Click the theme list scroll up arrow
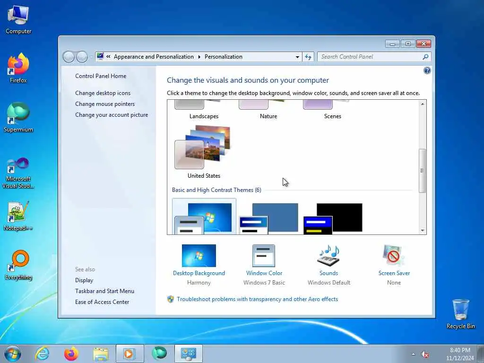The height and width of the screenshot is (363, 484). [x=422, y=104]
